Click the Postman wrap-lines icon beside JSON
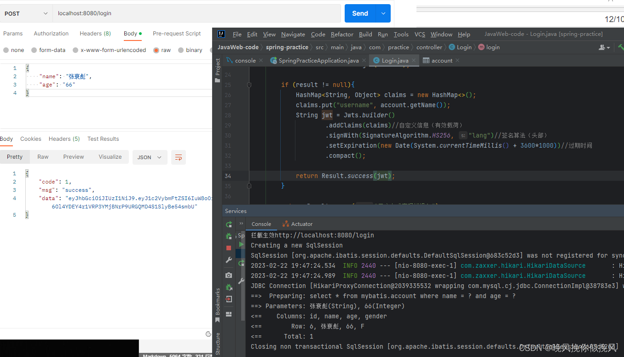This screenshot has width=624, height=357. click(x=179, y=157)
